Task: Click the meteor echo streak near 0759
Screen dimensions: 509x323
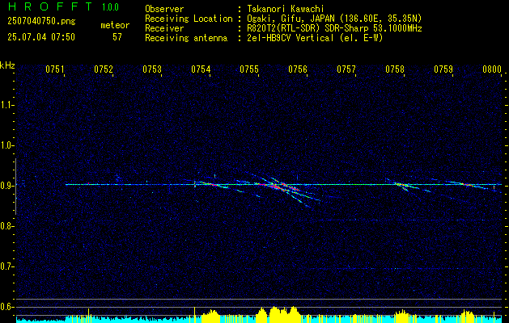Action: click(x=468, y=185)
